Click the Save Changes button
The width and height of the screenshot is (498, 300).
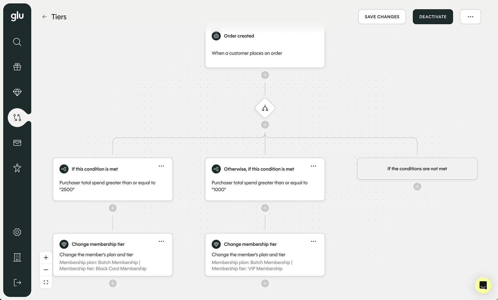(382, 17)
